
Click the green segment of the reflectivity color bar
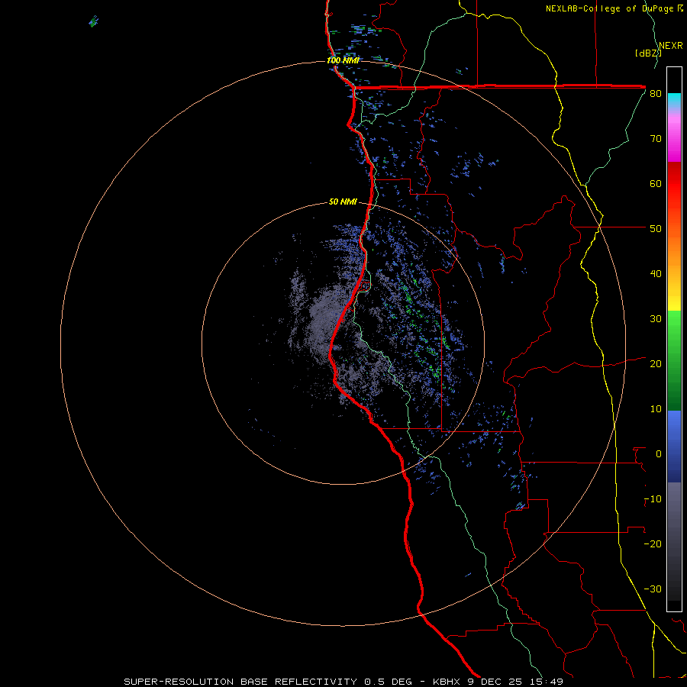point(674,360)
